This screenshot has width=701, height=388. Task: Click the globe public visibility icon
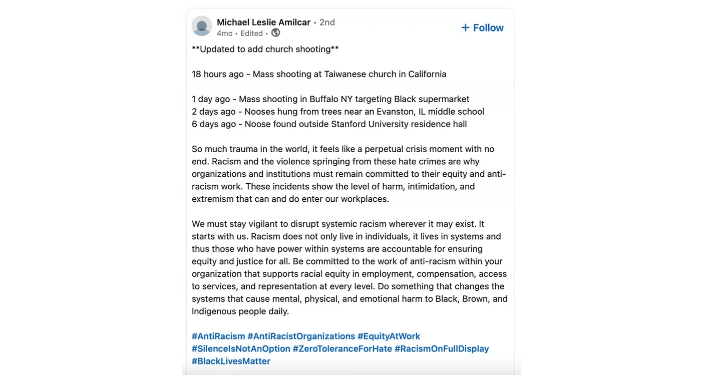click(276, 33)
